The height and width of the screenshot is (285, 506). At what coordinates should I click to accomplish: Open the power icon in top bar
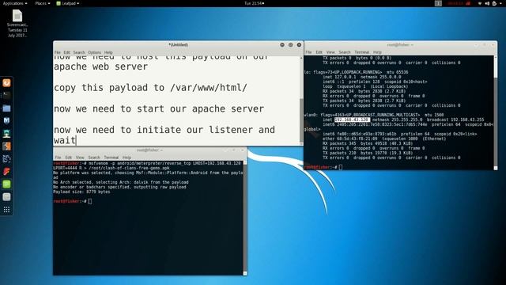pos(494,3)
